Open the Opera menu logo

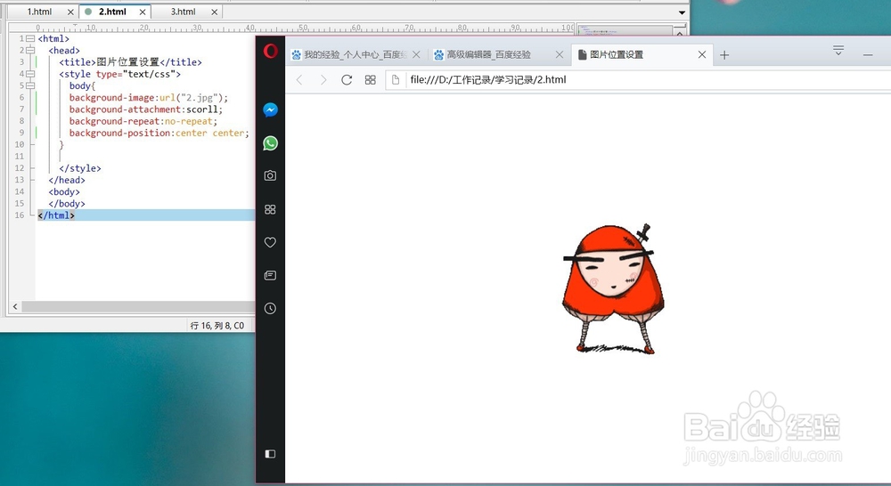point(271,51)
